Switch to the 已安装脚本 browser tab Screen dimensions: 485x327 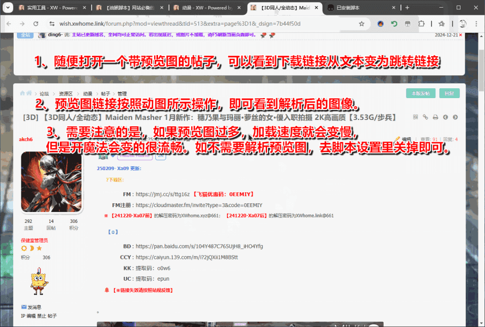[x=361, y=8]
